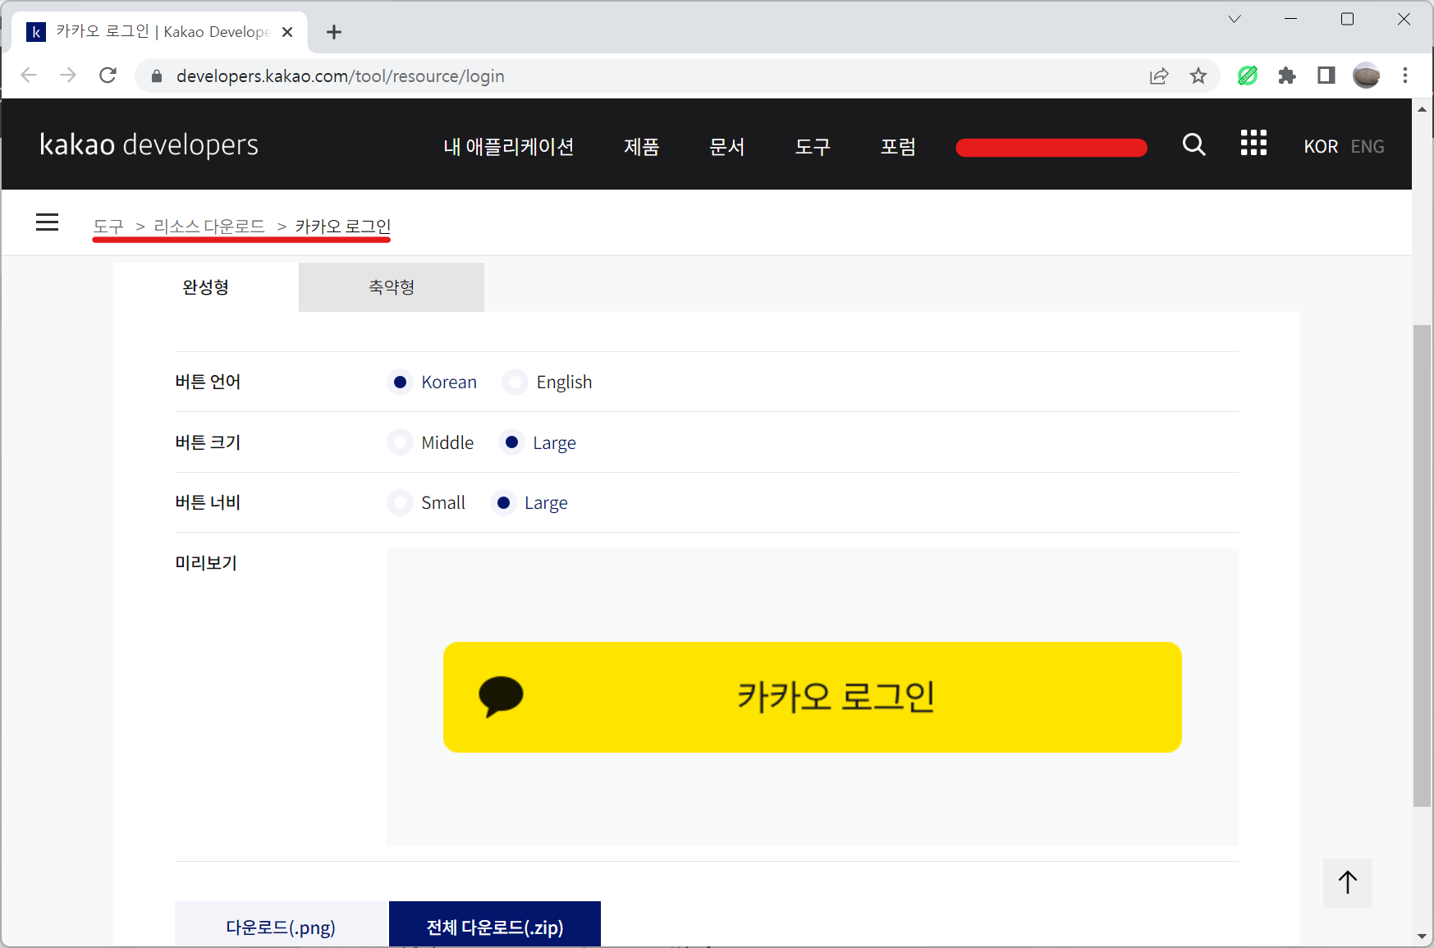This screenshot has height=948, width=1434.
Task: Click 리소스 다운로드 breadcrumb link
Action: point(209,226)
